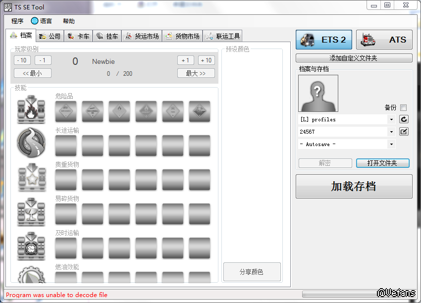Screen dimensions: 421x303
Task: Click the bottom progress bar
Action: click(x=359, y=294)
